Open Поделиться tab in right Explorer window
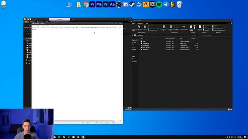The image size is (248, 139). 140,23
